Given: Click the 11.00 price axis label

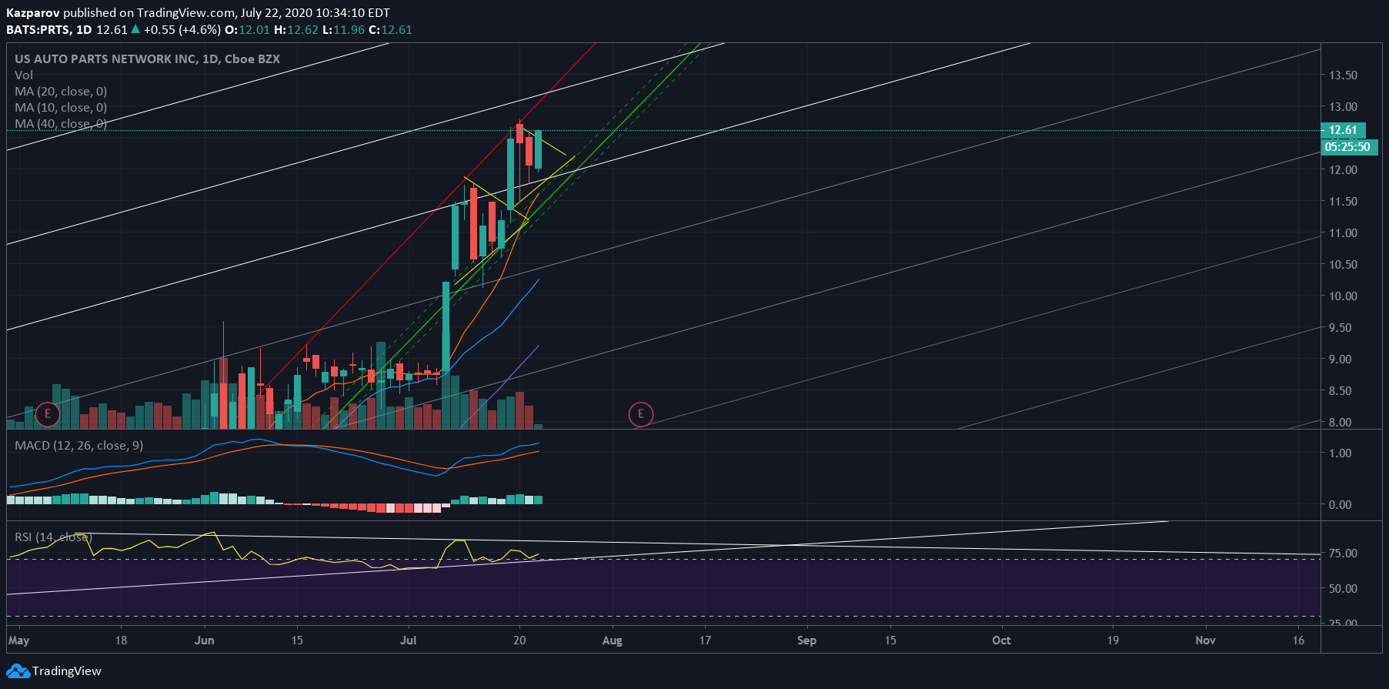Looking at the screenshot, I should click(x=1344, y=233).
